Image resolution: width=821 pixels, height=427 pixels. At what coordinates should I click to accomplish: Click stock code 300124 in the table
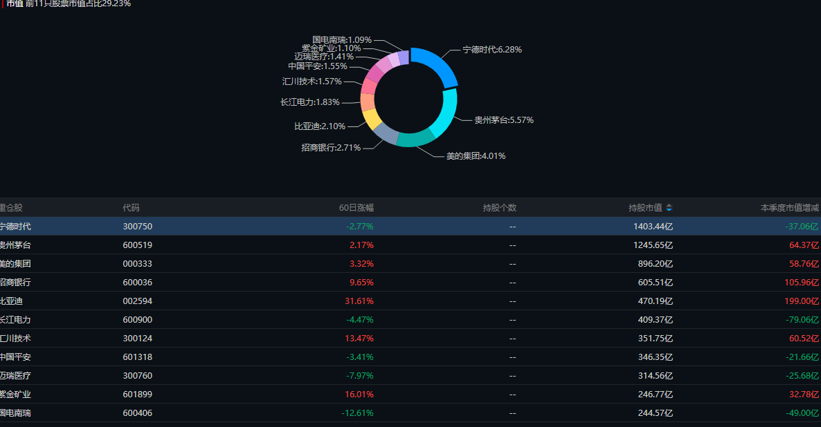(138, 339)
